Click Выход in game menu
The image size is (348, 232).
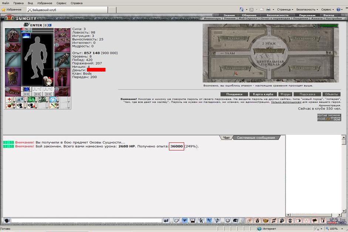(x=329, y=15)
